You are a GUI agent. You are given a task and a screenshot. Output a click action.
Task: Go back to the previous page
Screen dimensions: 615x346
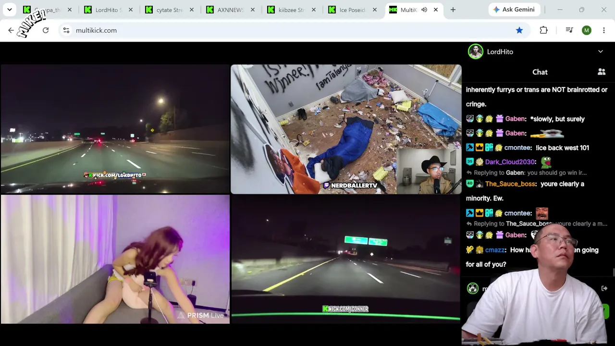11,30
